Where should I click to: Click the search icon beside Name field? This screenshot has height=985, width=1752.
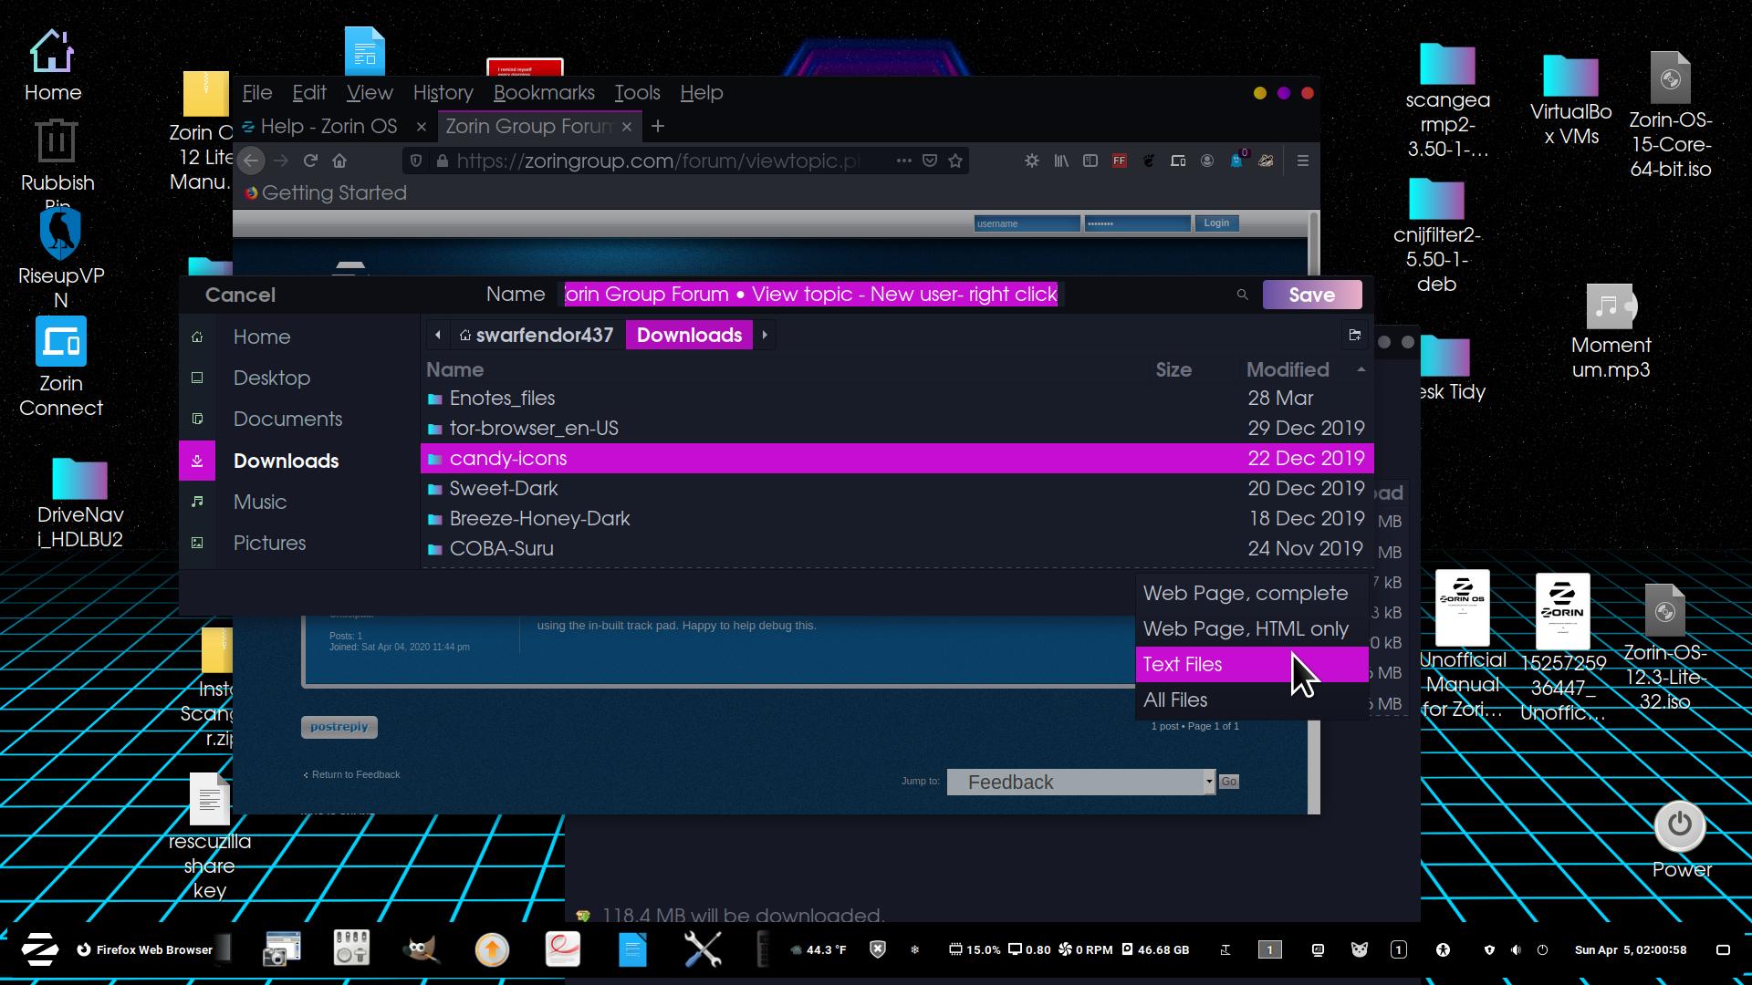pos(1242,295)
